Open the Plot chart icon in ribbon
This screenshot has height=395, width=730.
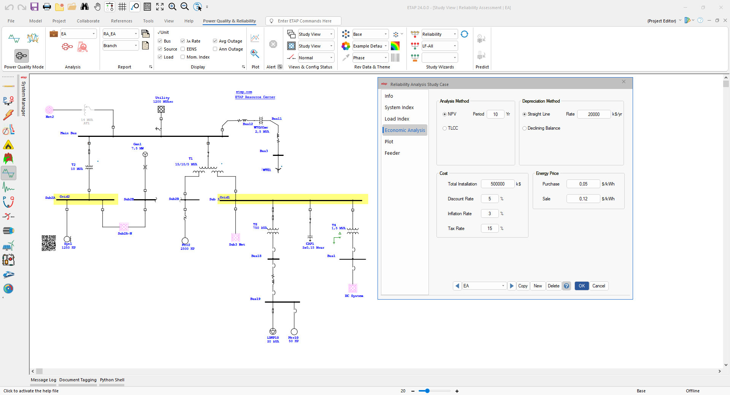[255, 38]
